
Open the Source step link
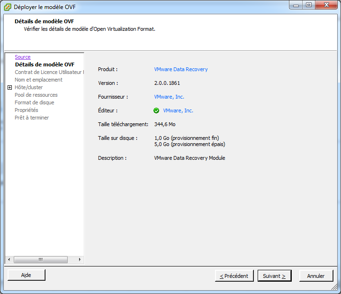tap(23, 57)
